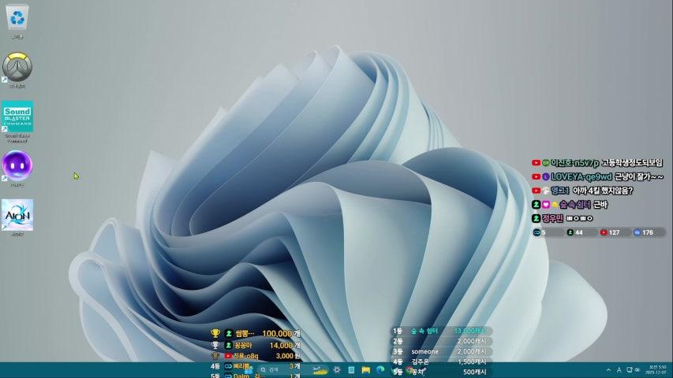The image size is (673, 378).
Task: Click the '1,500캐시' ranking value
Action: [x=472, y=361]
